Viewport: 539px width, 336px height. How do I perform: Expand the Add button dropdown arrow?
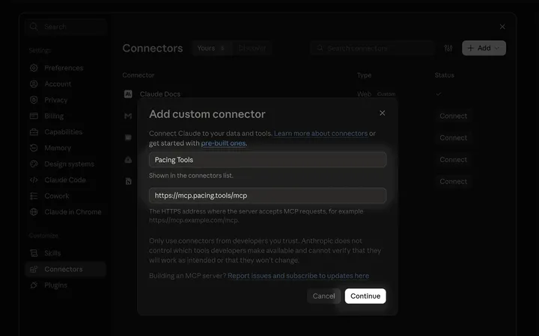(497, 48)
